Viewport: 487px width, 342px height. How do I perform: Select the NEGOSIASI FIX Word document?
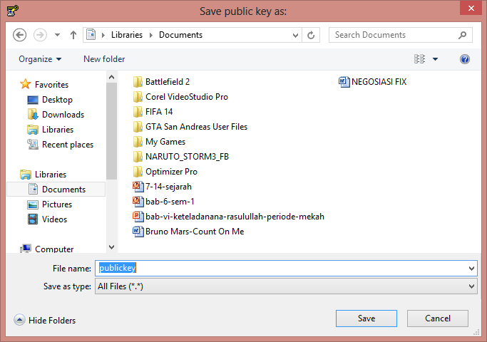pyautogui.click(x=378, y=82)
